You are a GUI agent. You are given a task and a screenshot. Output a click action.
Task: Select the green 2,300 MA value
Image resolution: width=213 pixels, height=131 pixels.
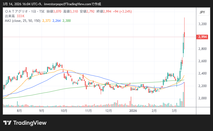(67, 20)
